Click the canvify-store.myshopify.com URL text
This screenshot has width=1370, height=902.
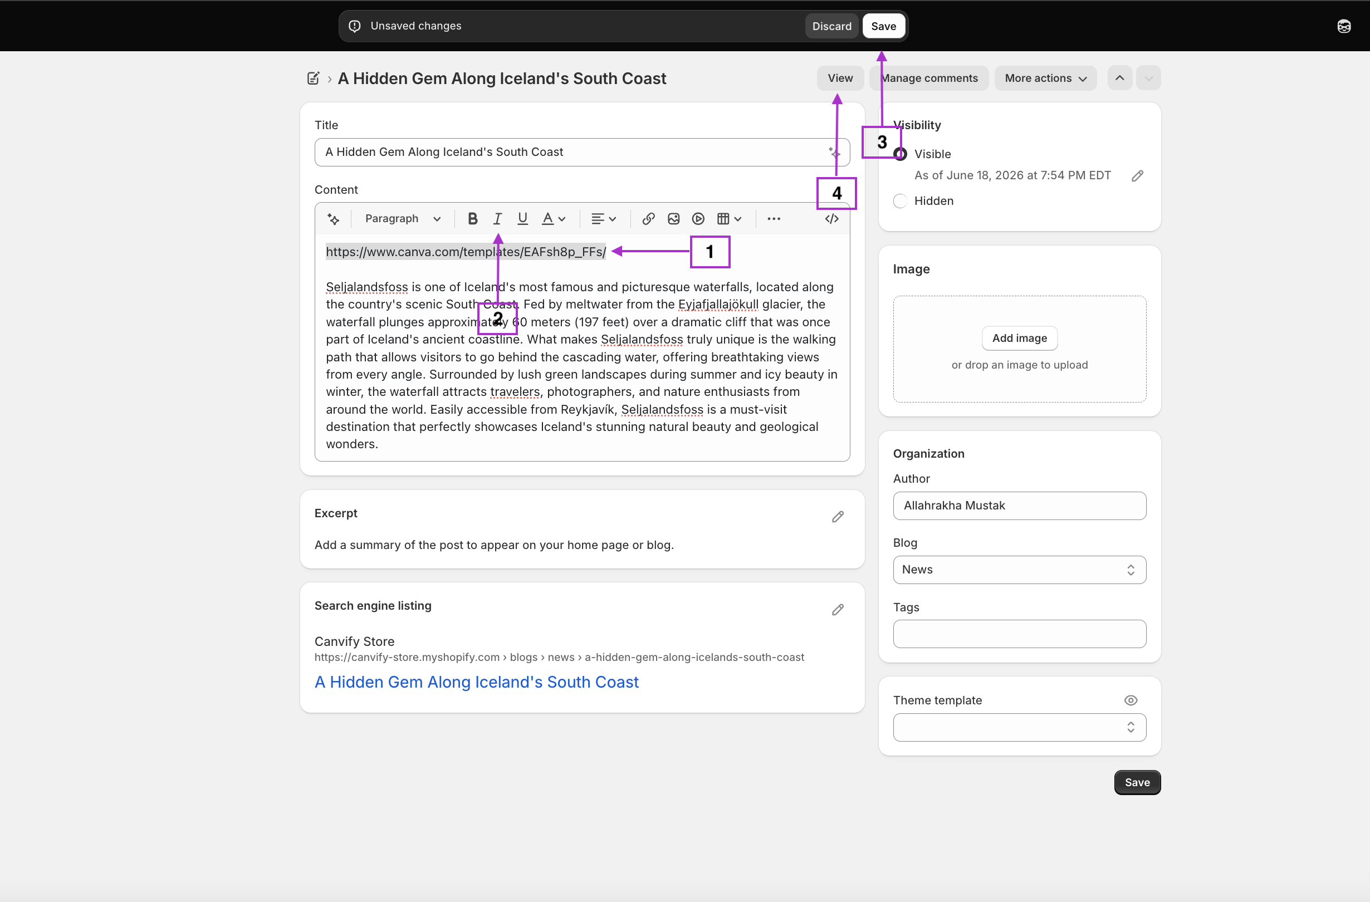pos(559,658)
